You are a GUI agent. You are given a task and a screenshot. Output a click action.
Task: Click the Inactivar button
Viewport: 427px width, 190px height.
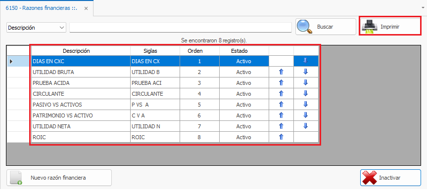click(x=390, y=178)
